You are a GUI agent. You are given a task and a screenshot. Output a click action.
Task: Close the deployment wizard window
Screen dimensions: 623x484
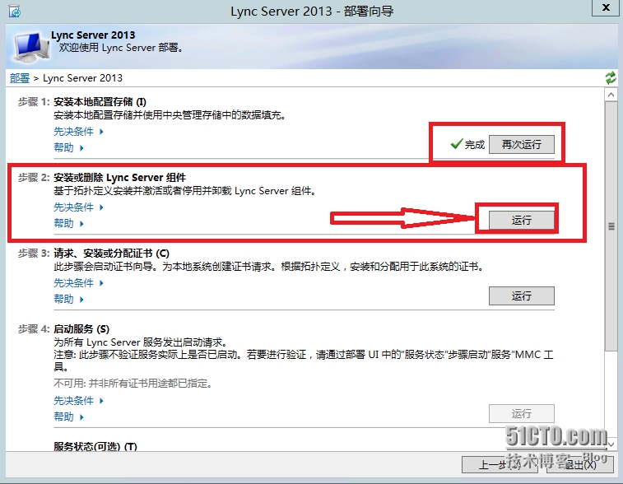point(606,7)
